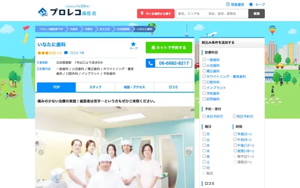
Task: Open the 大阪府 breadcrumb
Action: (x=74, y=29)
